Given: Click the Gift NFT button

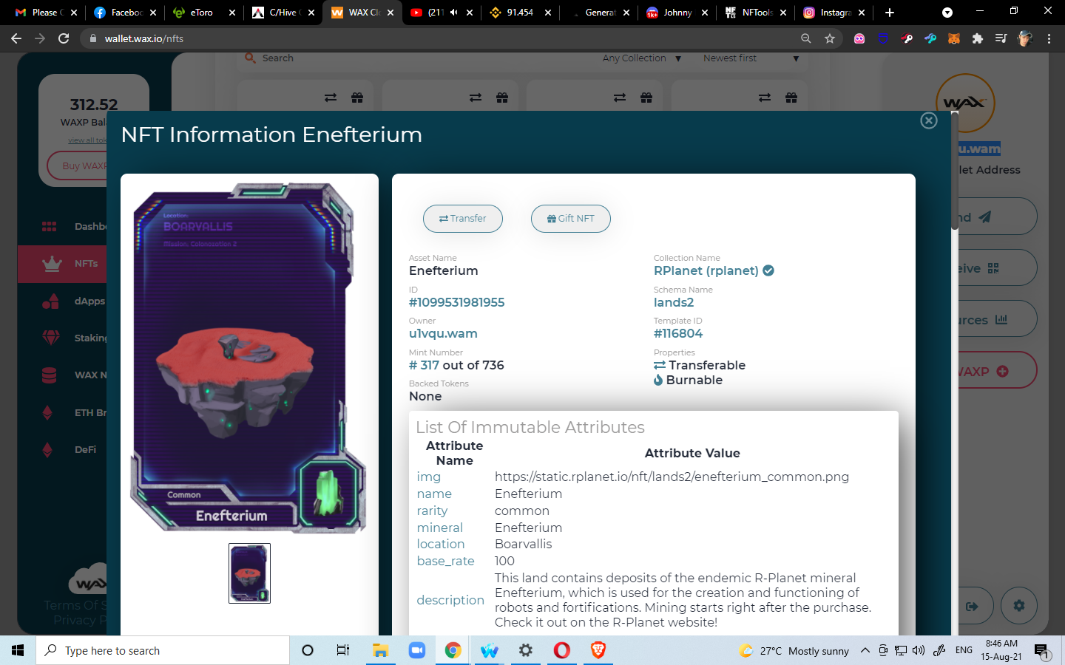Looking at the screenshot, I should (570, 219).
